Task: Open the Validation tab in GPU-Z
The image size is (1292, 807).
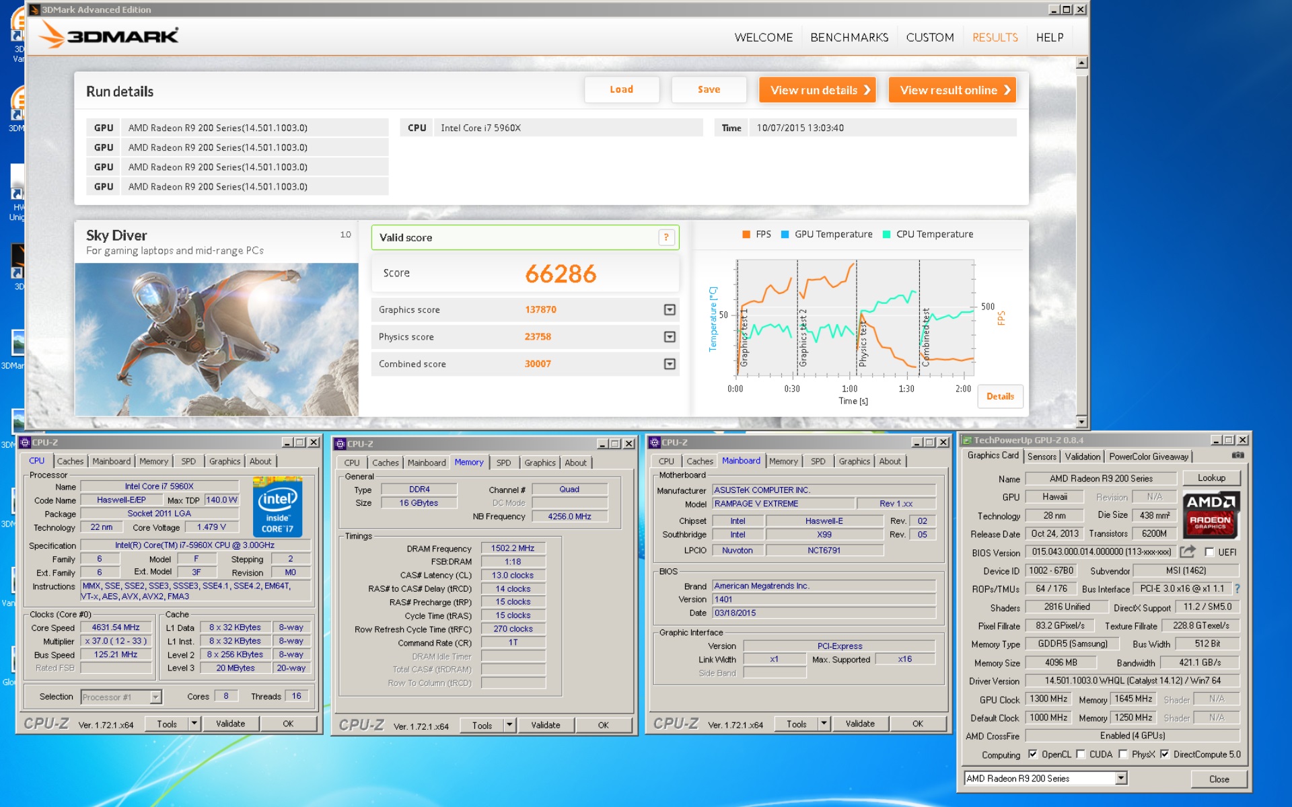Action: point(1083,457)
